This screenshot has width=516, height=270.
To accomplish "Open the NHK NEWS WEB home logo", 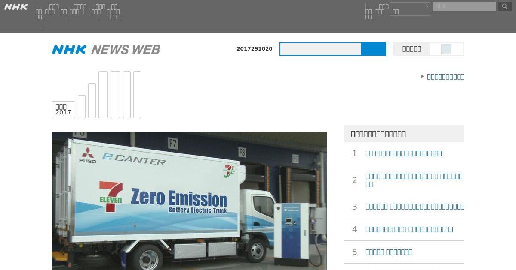I will (x=106, y=50).
